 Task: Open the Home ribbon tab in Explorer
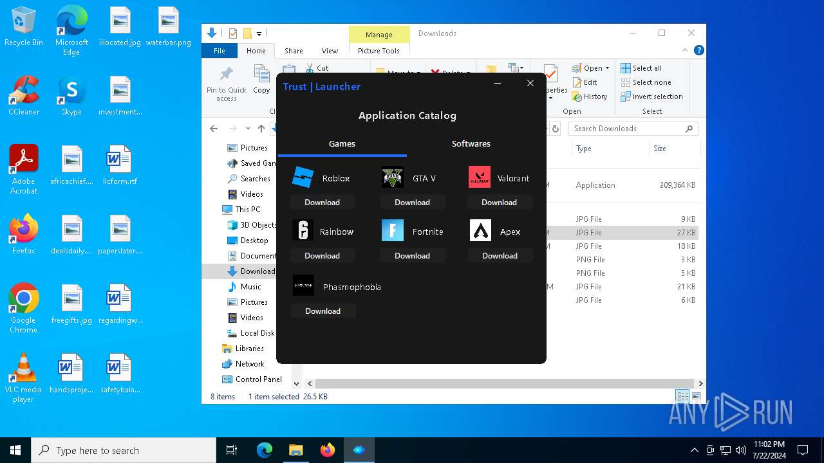click(256, 51)
